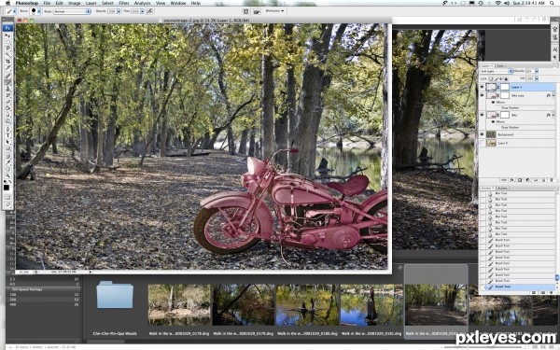Open the Layer menu
This screenshot has height=350, width=560.
[91, 3]
